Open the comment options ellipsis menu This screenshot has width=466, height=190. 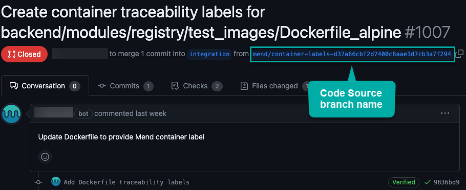tap(445, 113)
